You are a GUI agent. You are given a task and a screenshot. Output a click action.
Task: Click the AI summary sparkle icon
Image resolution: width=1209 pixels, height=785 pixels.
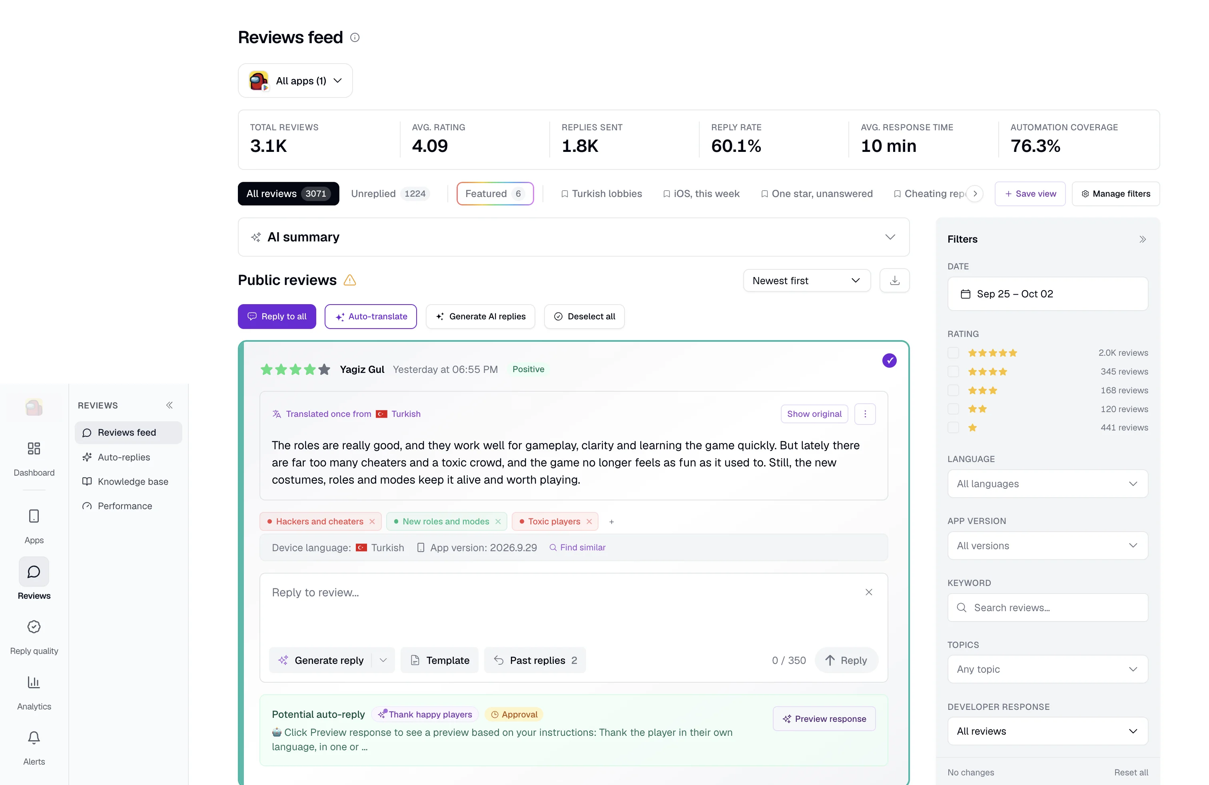(256, 237)
